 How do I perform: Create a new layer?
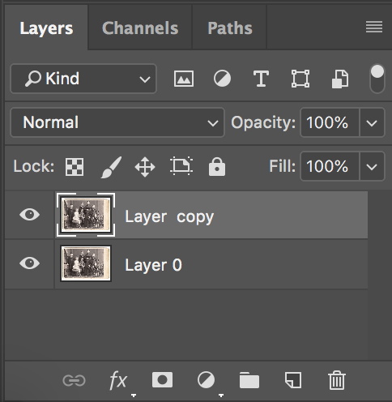293,380
